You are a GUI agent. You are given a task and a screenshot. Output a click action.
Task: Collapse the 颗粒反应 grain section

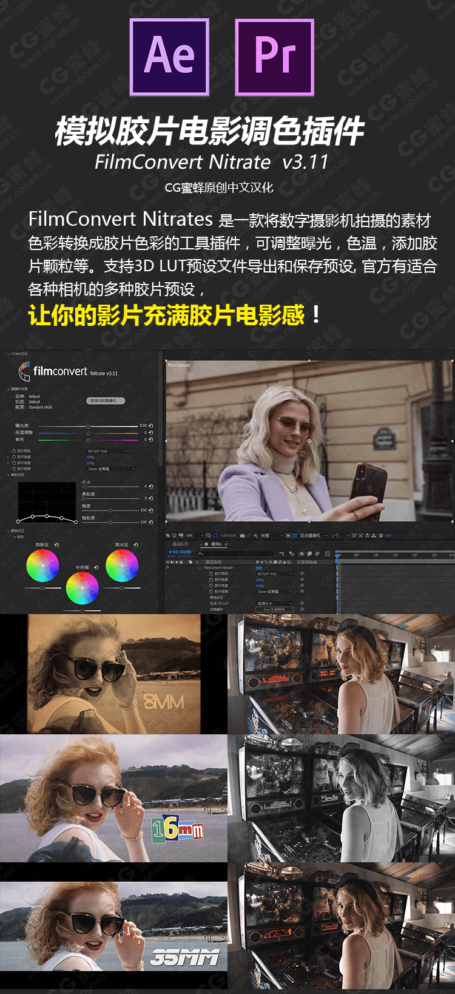pyautogui.click(x=8, y=475)
